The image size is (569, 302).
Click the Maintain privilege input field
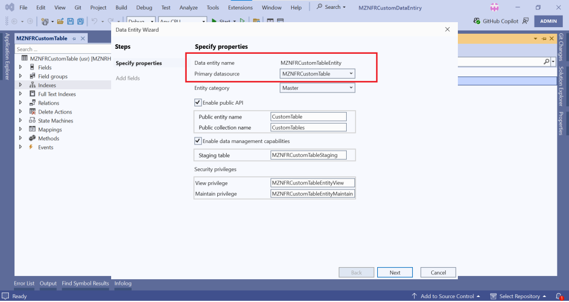click(313, 193)
